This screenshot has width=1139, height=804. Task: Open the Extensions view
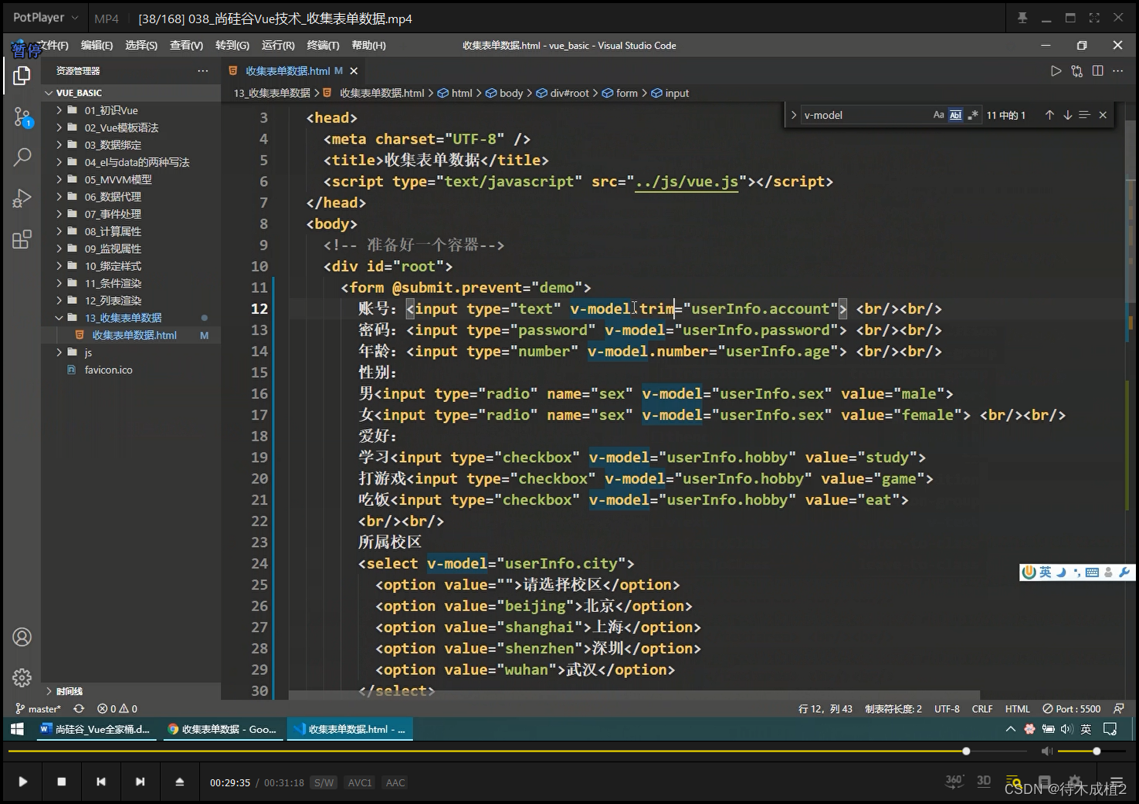[22, 239]
